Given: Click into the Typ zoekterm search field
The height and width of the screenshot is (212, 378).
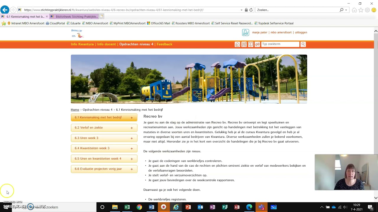Looking at the screenshot, I should [280, 44].
